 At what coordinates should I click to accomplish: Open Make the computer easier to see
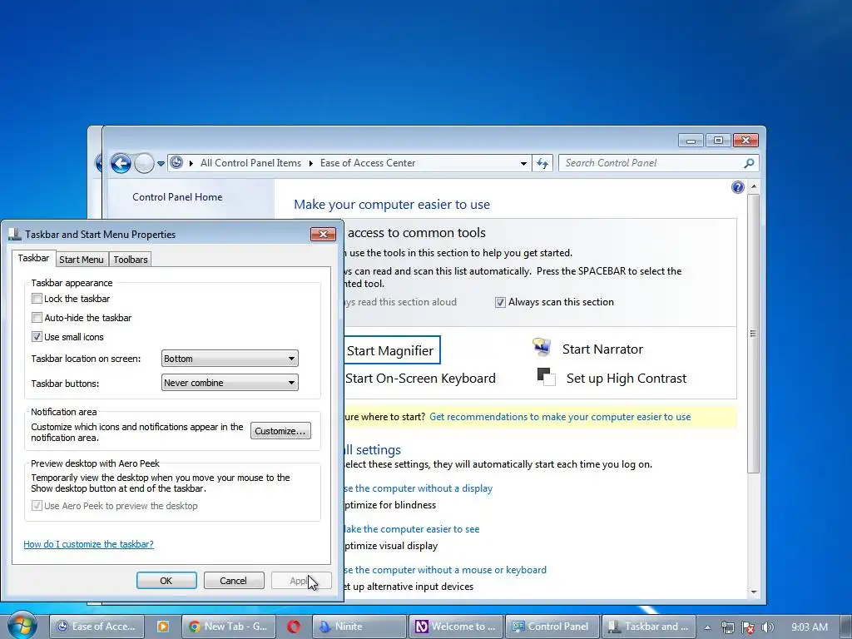[412, 528]
